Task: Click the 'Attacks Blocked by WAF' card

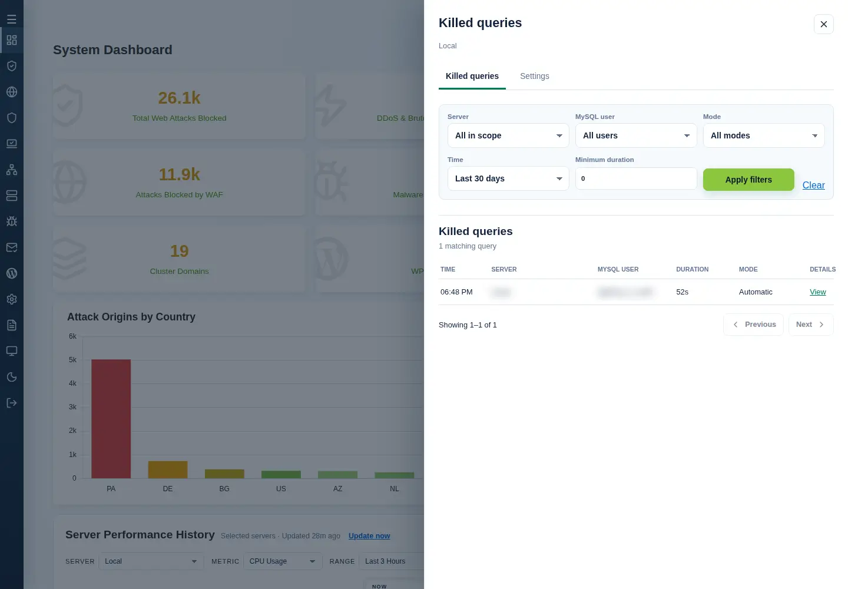Action: point(179,183)
